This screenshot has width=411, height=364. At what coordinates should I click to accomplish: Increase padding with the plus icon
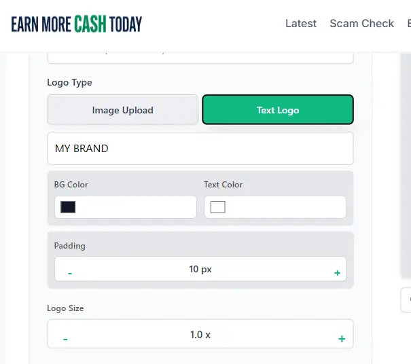(337, 273)
